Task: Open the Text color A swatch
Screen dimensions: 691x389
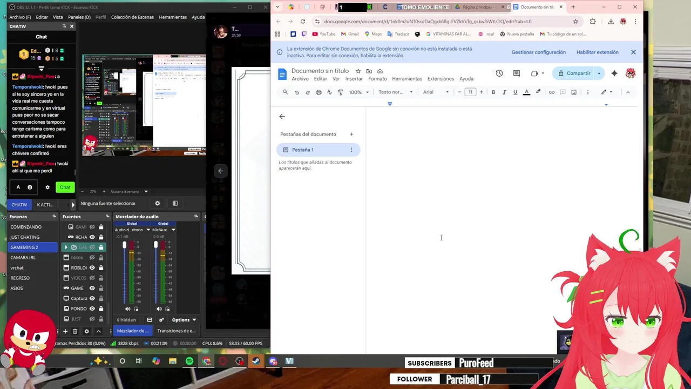Action: (527, 92)
